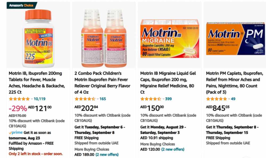Click the Prime logo icon
The width and height of the screenshot is (266, 158).
pos(16,133)
